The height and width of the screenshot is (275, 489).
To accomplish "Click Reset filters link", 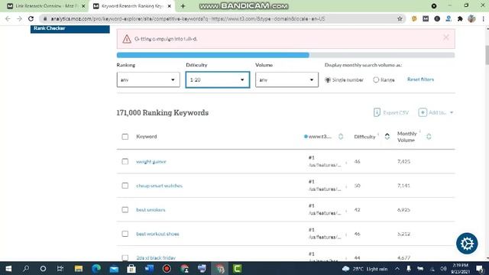I will (420, 79).
